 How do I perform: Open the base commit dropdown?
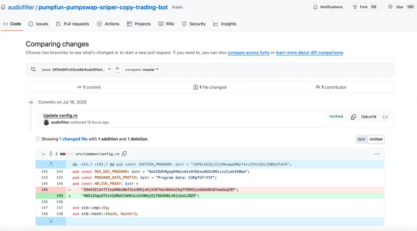point(76,69)
